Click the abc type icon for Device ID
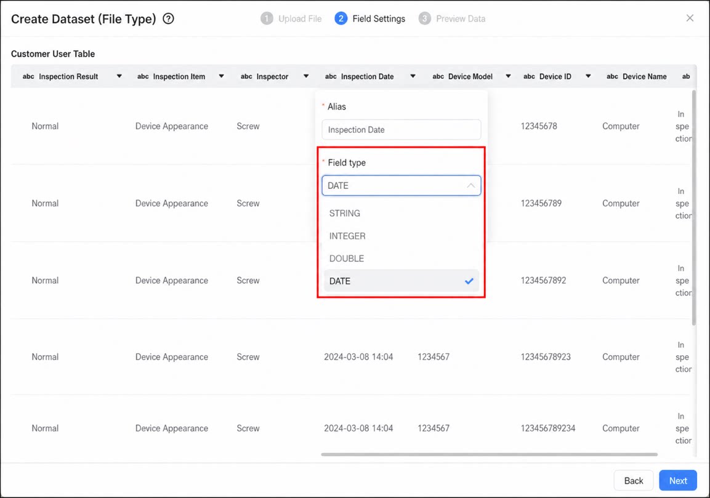 [x=530, y=76]
